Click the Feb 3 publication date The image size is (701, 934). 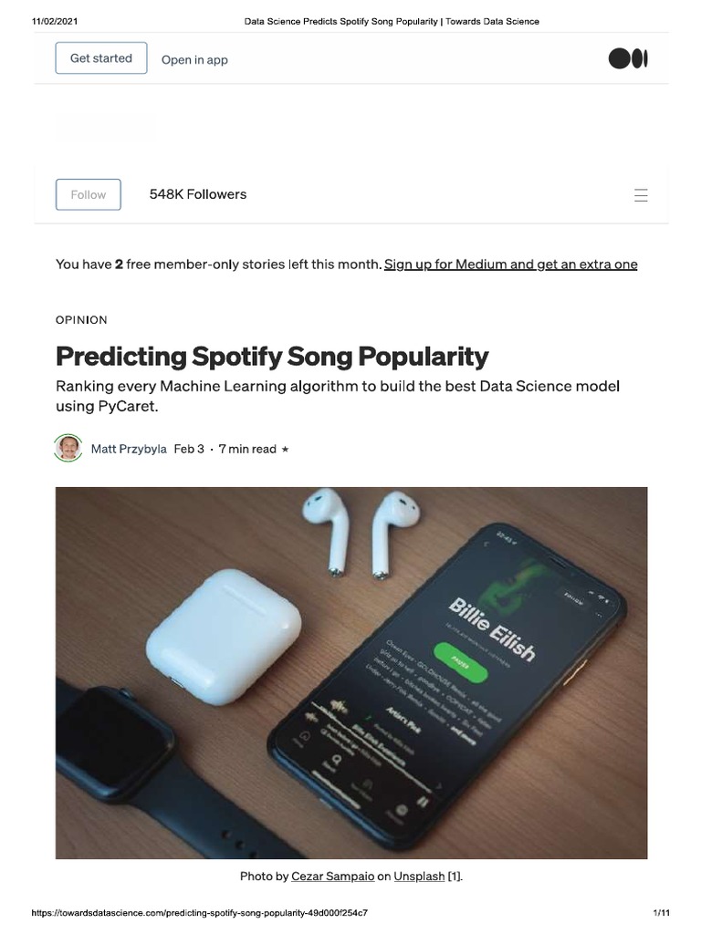click(x=189, y=449)
